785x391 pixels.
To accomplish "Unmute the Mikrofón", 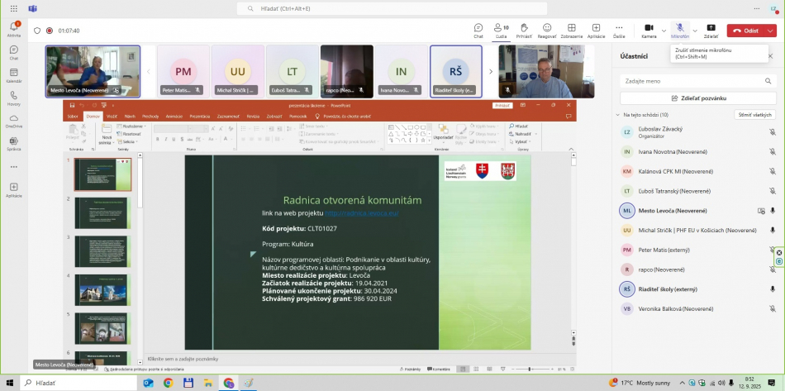I will [678, 30].
